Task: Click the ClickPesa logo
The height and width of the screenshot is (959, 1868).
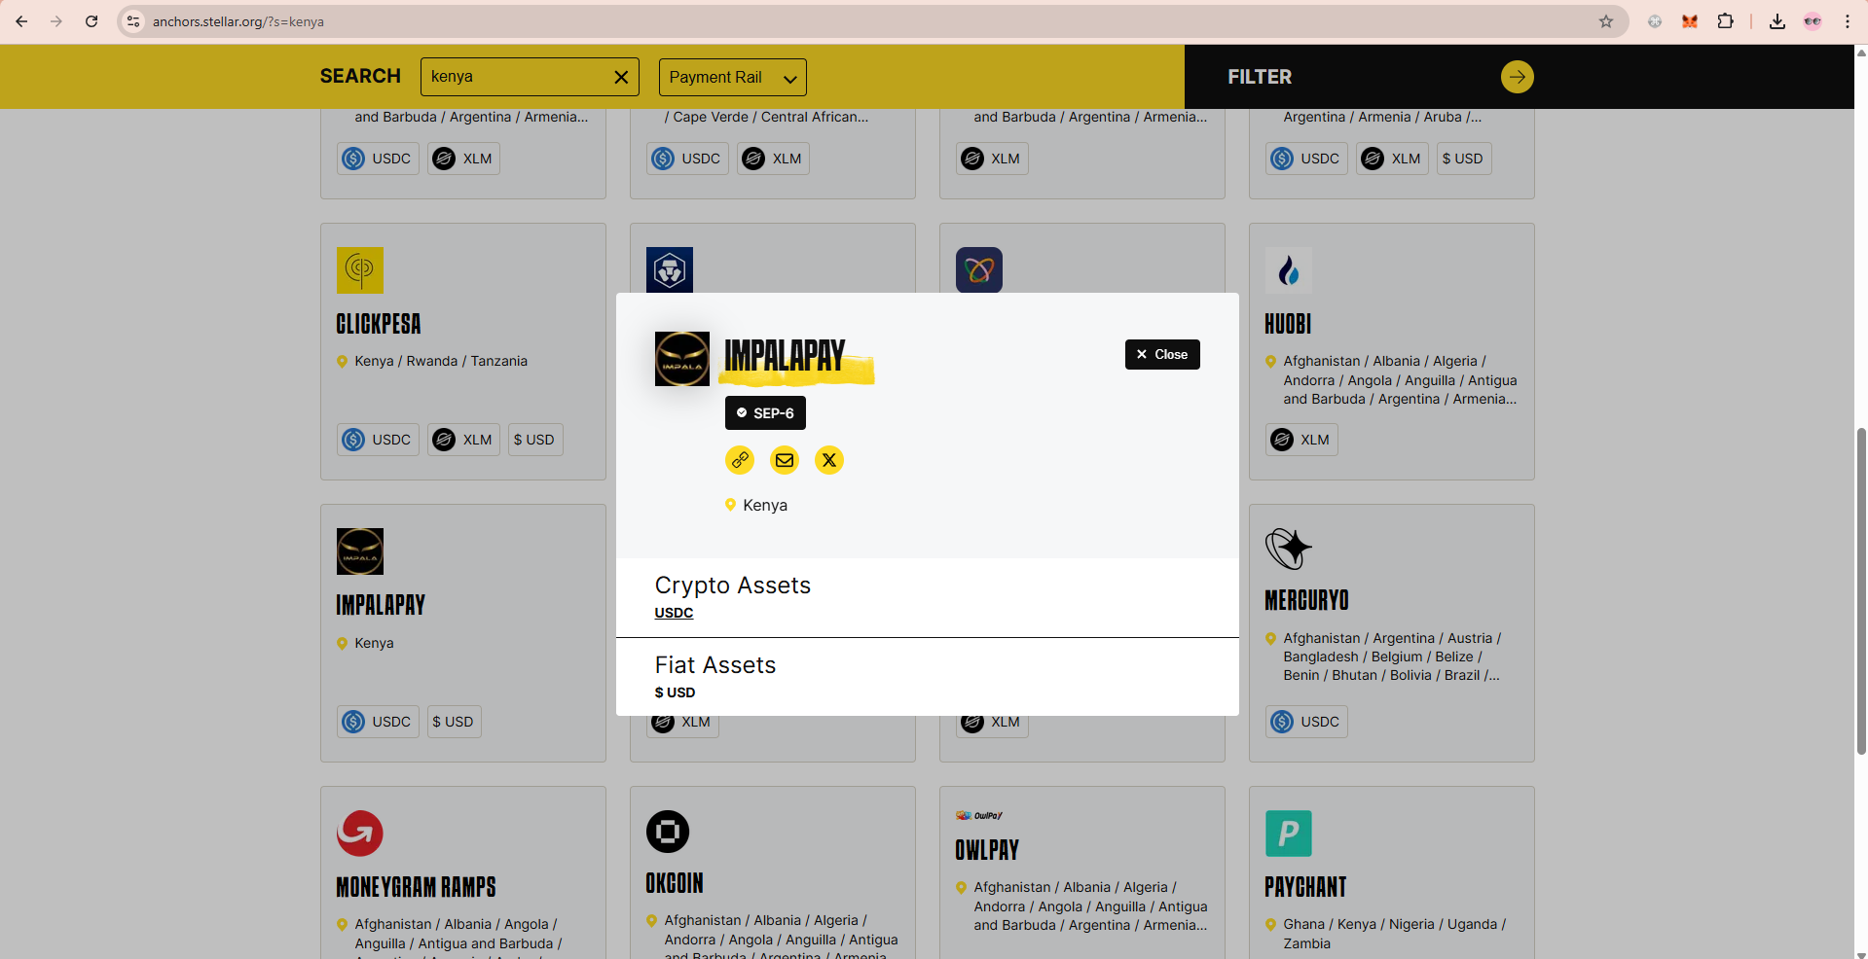Action: coord(360,270)
